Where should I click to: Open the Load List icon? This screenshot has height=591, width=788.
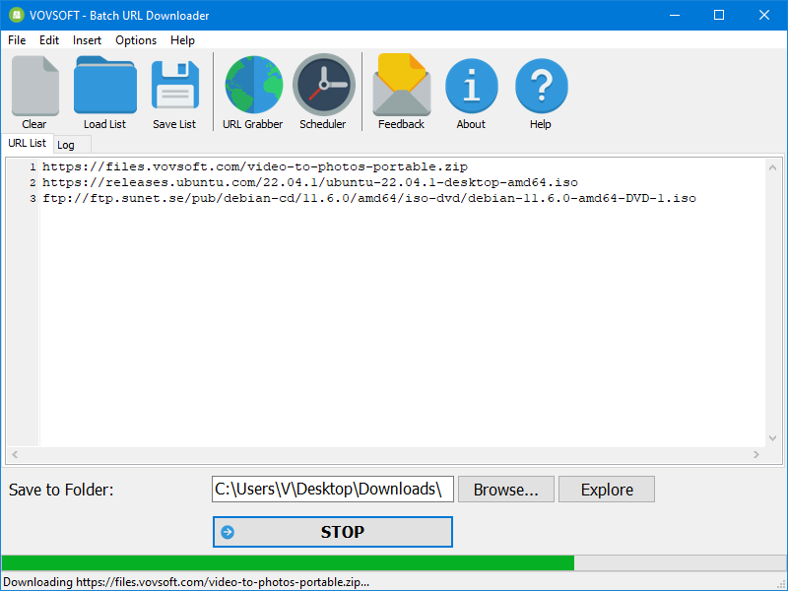pos(104,89)
